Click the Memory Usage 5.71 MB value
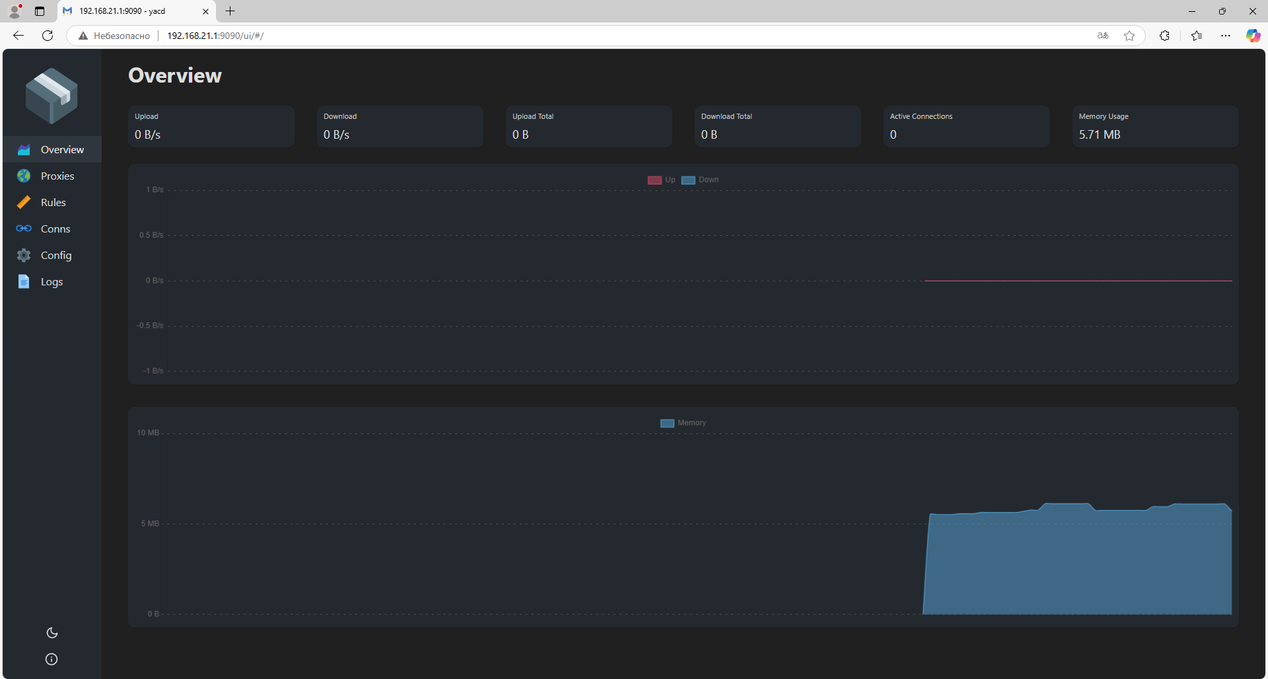 pyautogui.click(x=1100, y=135)
